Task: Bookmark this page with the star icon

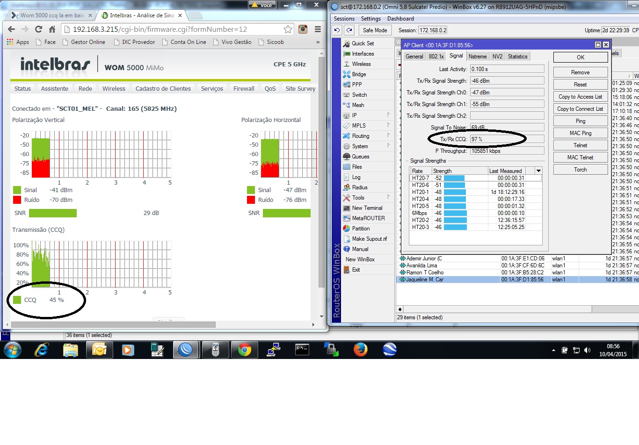Action: (288, 29)
